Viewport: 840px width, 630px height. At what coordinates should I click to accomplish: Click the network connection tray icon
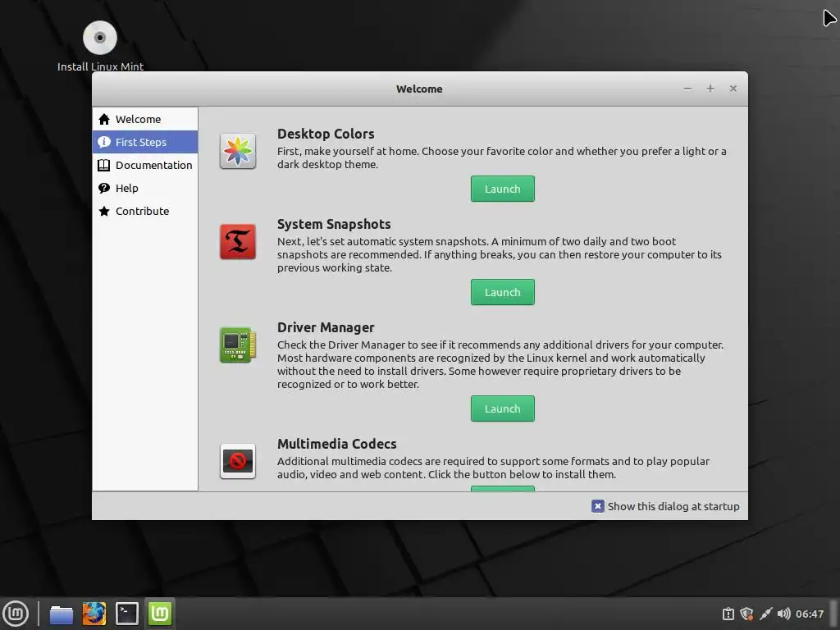pos(765,614)
